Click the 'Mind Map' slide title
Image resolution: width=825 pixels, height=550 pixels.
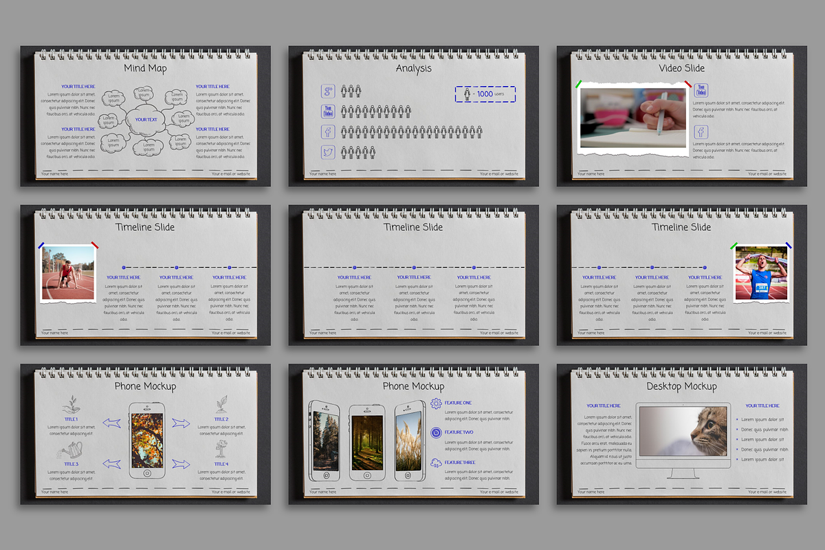145,68
